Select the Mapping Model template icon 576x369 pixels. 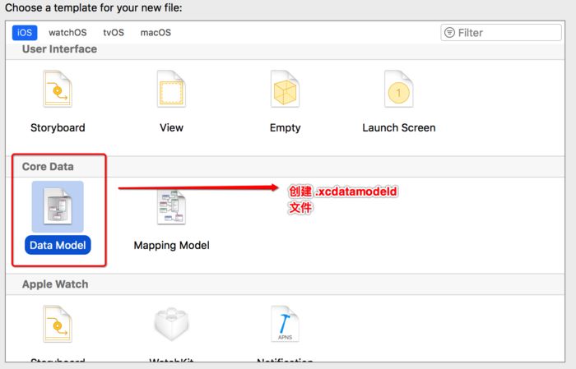[171, 206]
